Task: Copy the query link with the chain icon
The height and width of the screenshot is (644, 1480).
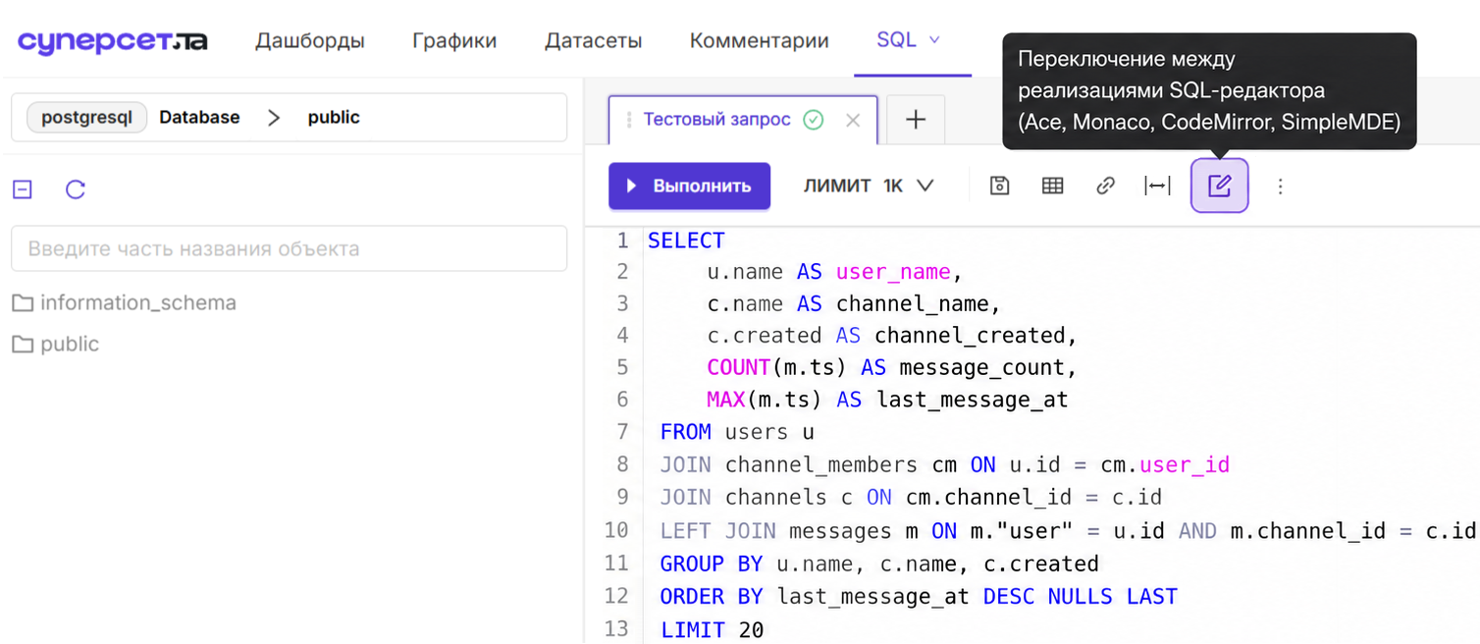Action: (1105, 186)
